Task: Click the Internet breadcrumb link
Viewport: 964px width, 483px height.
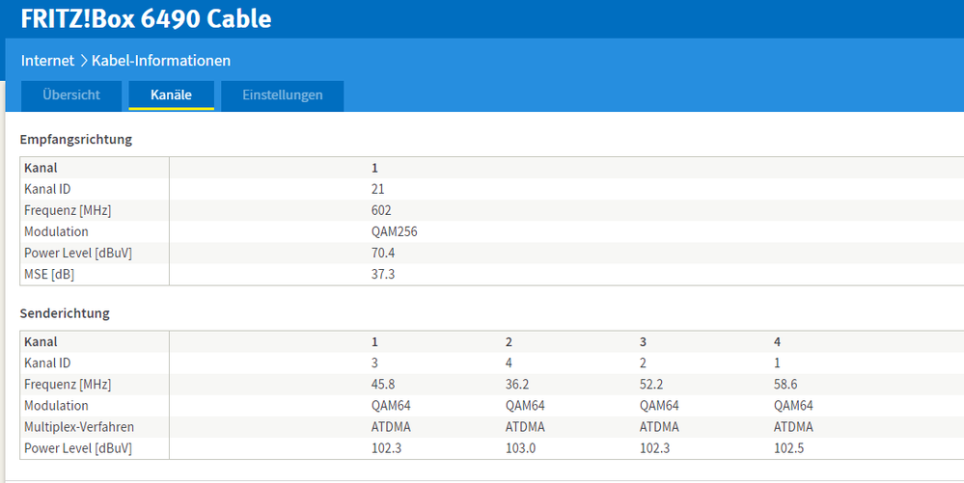Action: pyautogui.click(x=47, y=61)
